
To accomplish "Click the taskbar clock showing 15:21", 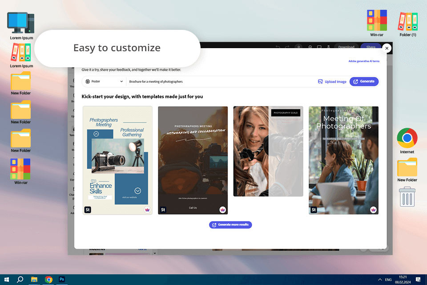I will (403, 280).
